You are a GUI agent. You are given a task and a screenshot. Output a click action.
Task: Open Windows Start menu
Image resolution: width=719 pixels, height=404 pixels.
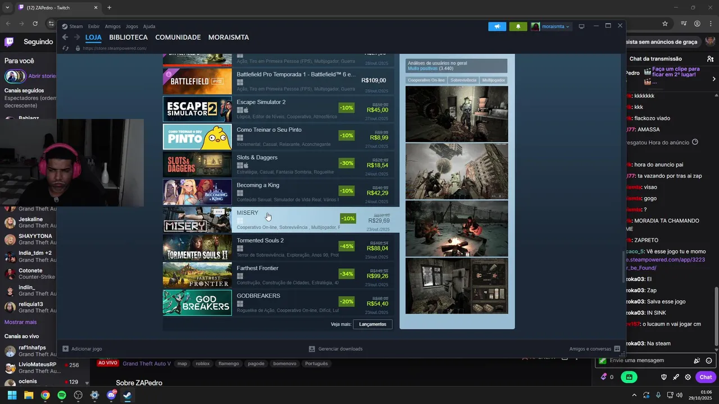[12, 395]
